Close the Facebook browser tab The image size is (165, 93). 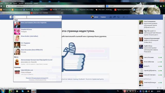pyautogui.click(x=29, y=13)
